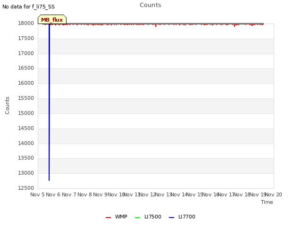The width and height of the screenshot is (302, 226).
Task: Toggle the LI7500 series in legend
Action: pyautogui.click(x=148, y=217)
